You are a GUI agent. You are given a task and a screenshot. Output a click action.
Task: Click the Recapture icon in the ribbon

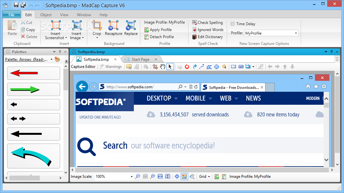pyautogui.click(x=113, y=26)
